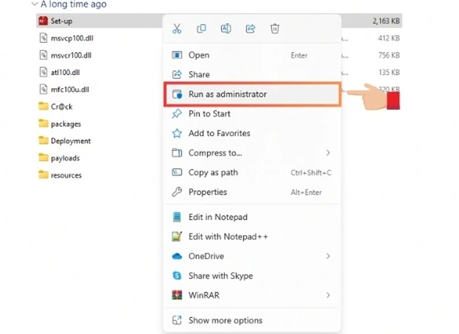Run Set-up as administrator

(x=227, y=94)
